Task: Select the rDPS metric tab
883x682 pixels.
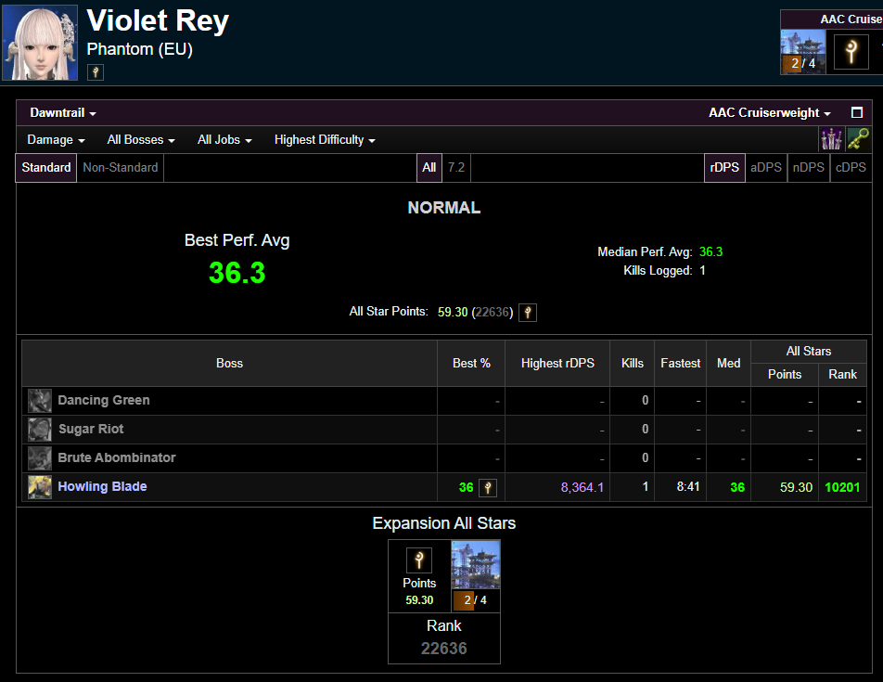Action: (x=724, y=168)
